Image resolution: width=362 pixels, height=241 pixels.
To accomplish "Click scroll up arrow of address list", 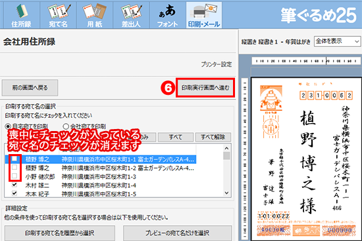I will pyautogui.click(x=226, y=148).
